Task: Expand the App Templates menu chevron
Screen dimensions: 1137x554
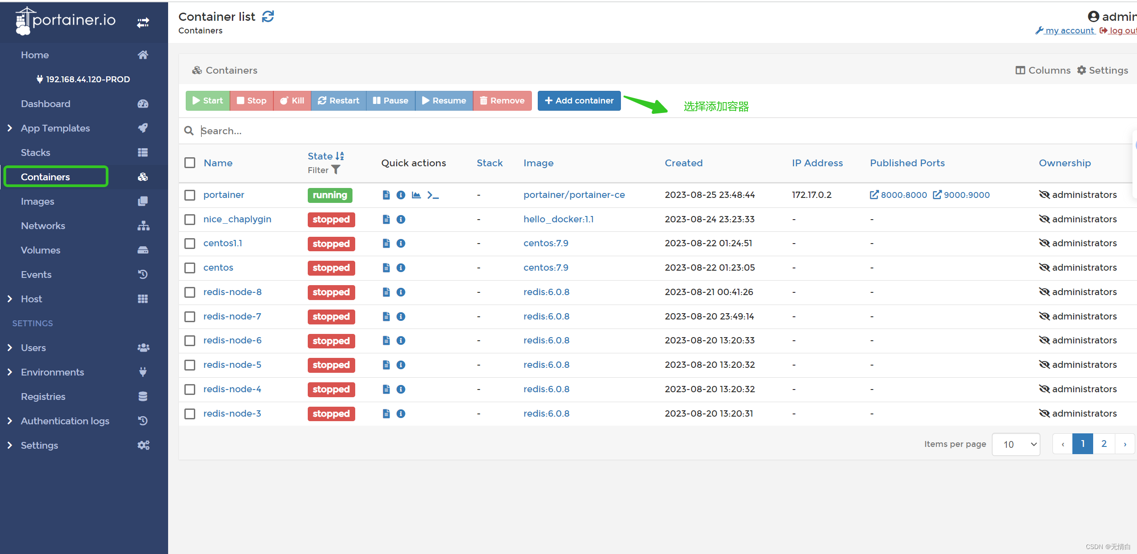Action: (10, 128)
